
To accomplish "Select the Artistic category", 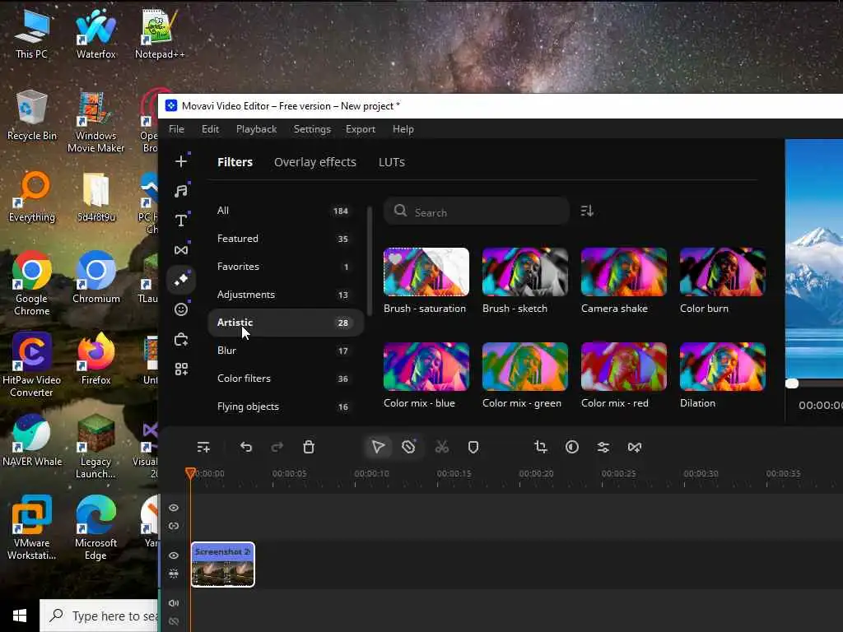I will tap(285, 323).
